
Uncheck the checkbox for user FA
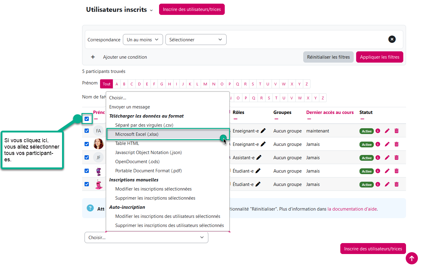point(87,131)
